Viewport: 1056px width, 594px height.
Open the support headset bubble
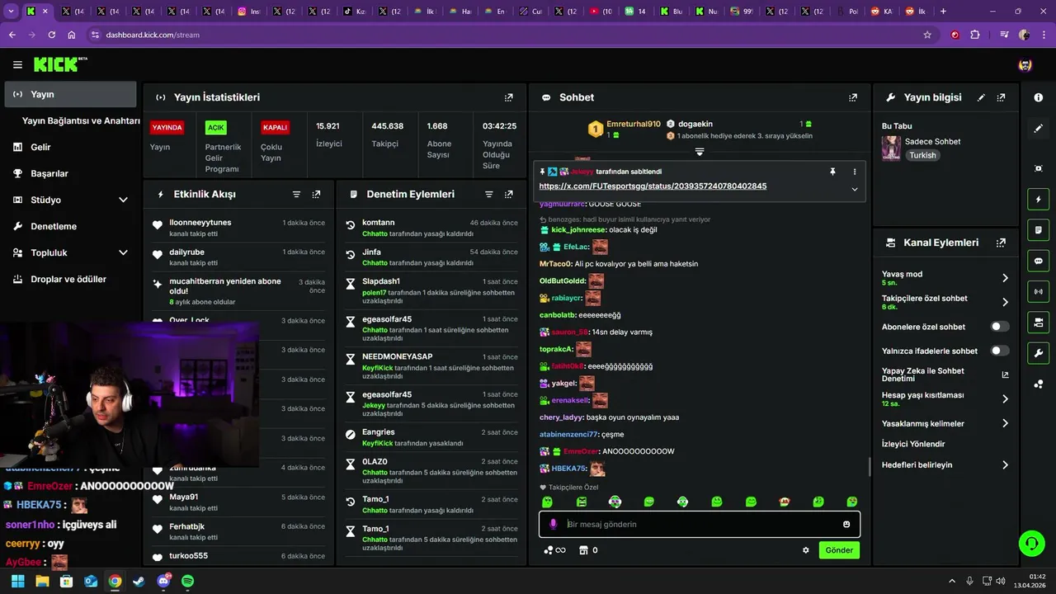pyautogui.click(x=1031, y=543)
